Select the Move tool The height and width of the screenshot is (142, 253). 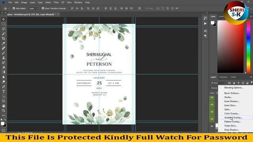tap(4, 19)
